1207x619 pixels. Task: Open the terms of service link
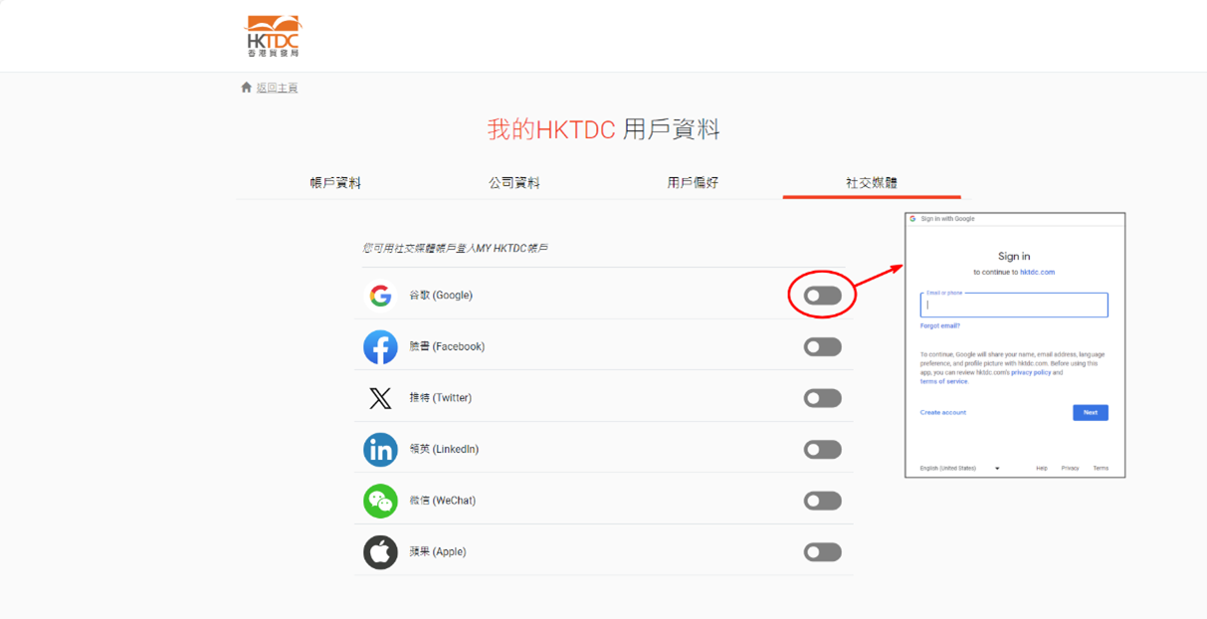pyautogui.click(x=944, y=381)
